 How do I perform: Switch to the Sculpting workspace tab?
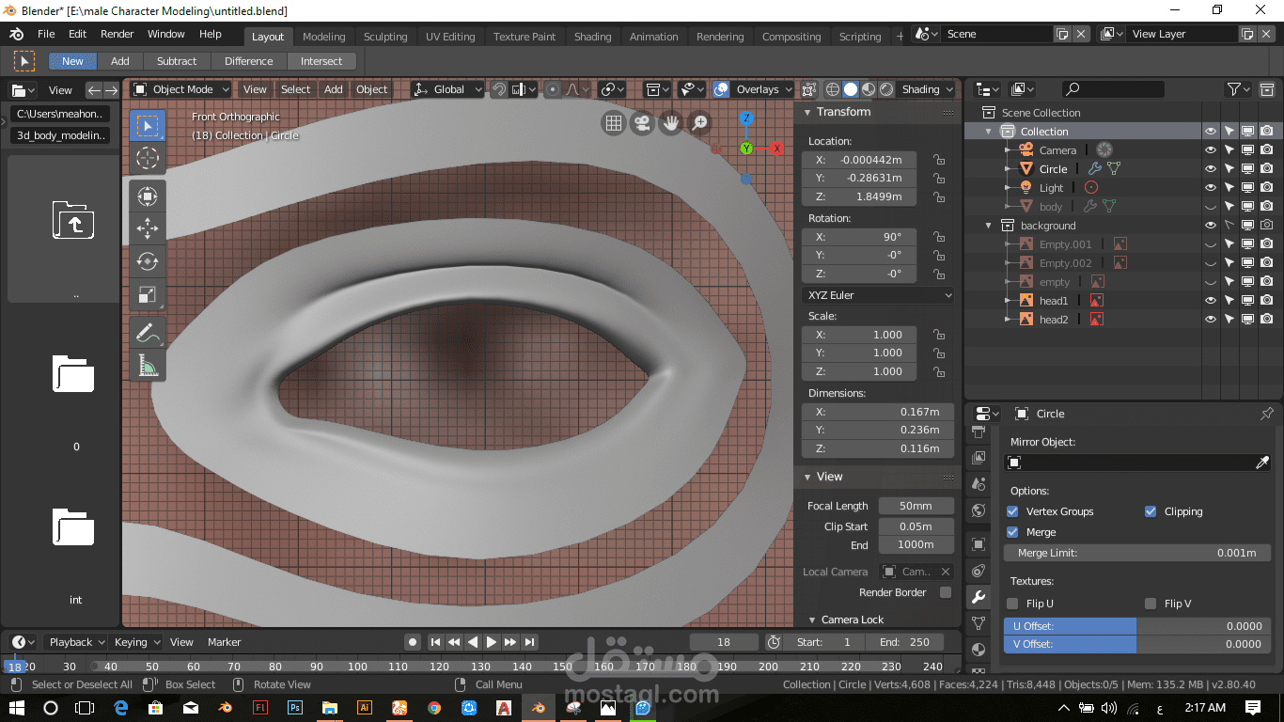385,37
